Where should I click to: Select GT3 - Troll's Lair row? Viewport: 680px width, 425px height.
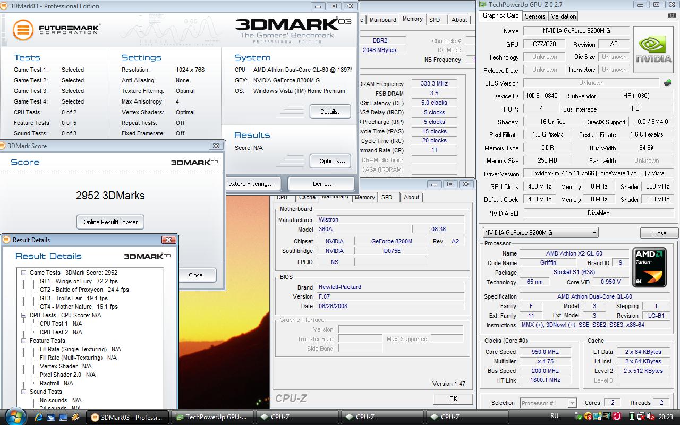73,298
